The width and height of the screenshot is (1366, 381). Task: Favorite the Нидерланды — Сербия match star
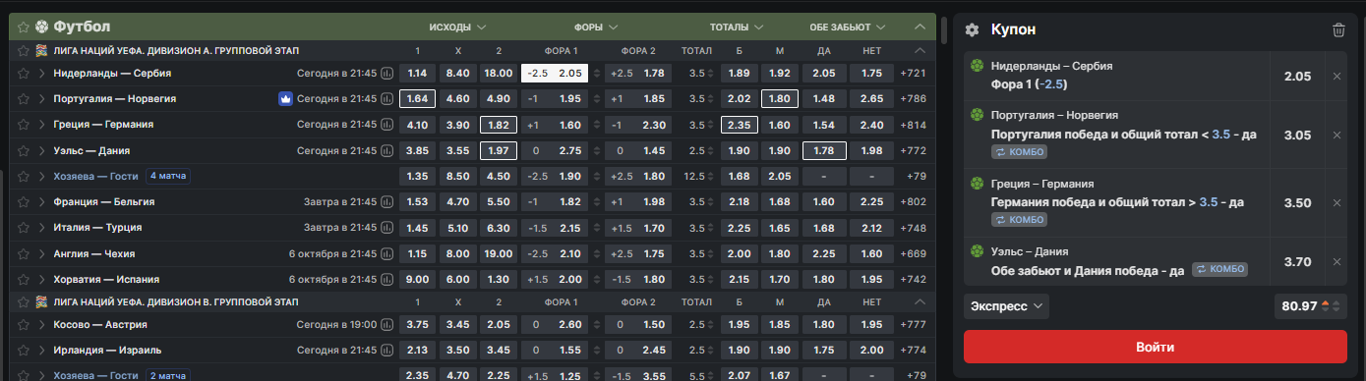point(24,73)
